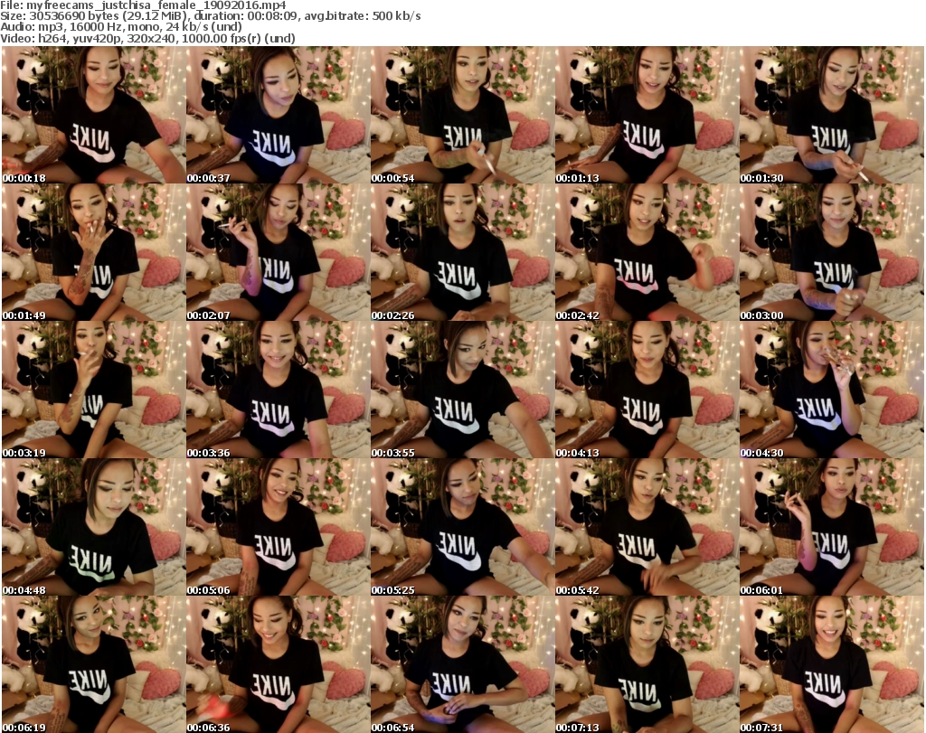Viewport: 926px width, 733px height.
Task: Select the thumbnail at 00:06:54
Action: pyautogui.click(x=462, y=664)
